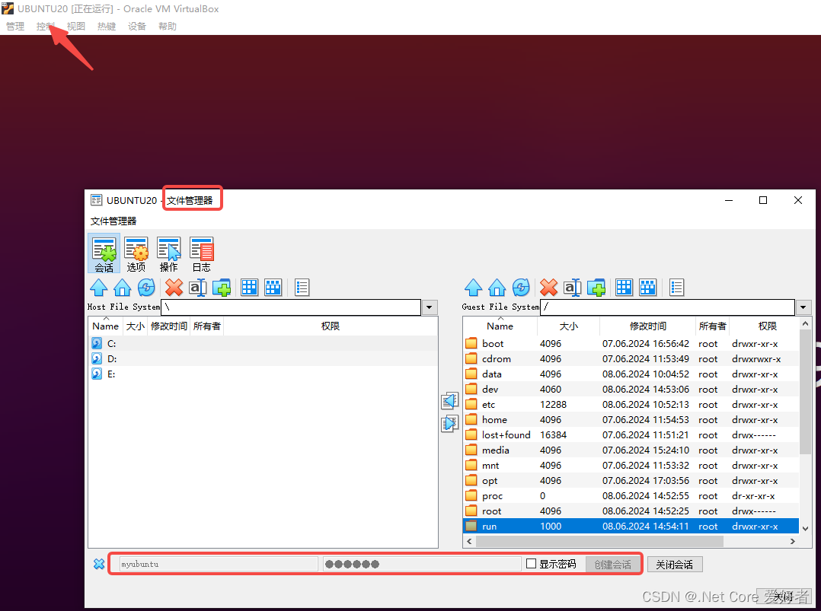Open the 文件管理器 menu of the dialog
Image resolution: width=821 pixels, height=611 pixels.
113,221
